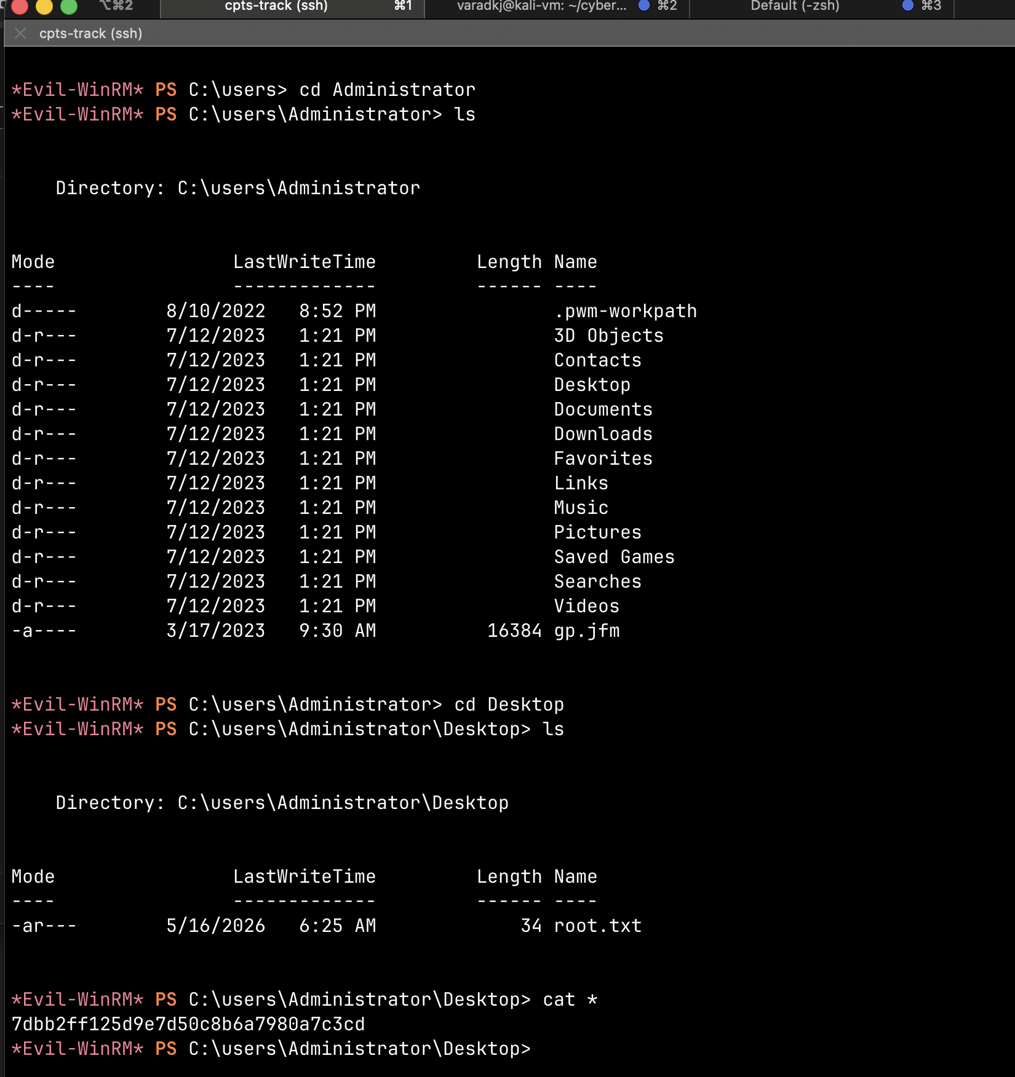Click the cd Desktop command text

click(x=509, y=704)
